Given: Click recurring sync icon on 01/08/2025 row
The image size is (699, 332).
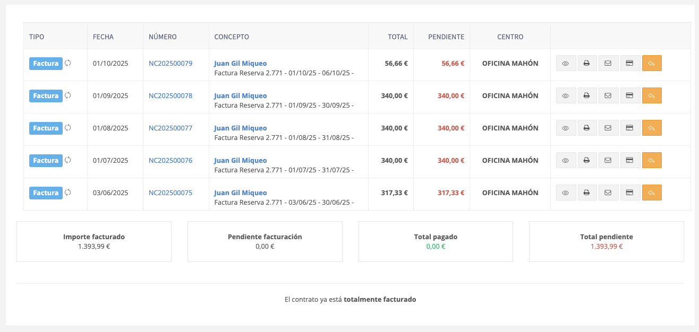Looking at the screenshot, I should (67, 128).
